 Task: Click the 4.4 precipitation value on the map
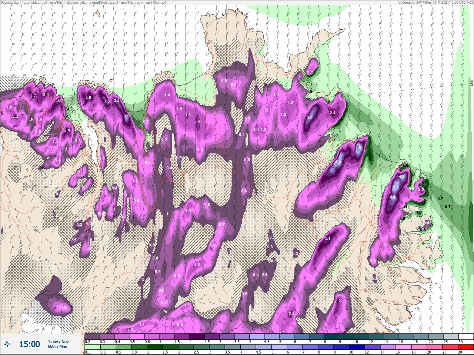[x=393, y=197]
